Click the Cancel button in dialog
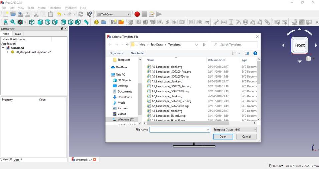This screenshot has height=169, width=319. (246, 137)
